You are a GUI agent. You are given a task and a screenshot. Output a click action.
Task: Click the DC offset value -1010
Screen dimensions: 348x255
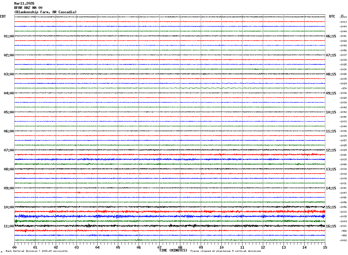pyautogui.click(x=343, y=226)
